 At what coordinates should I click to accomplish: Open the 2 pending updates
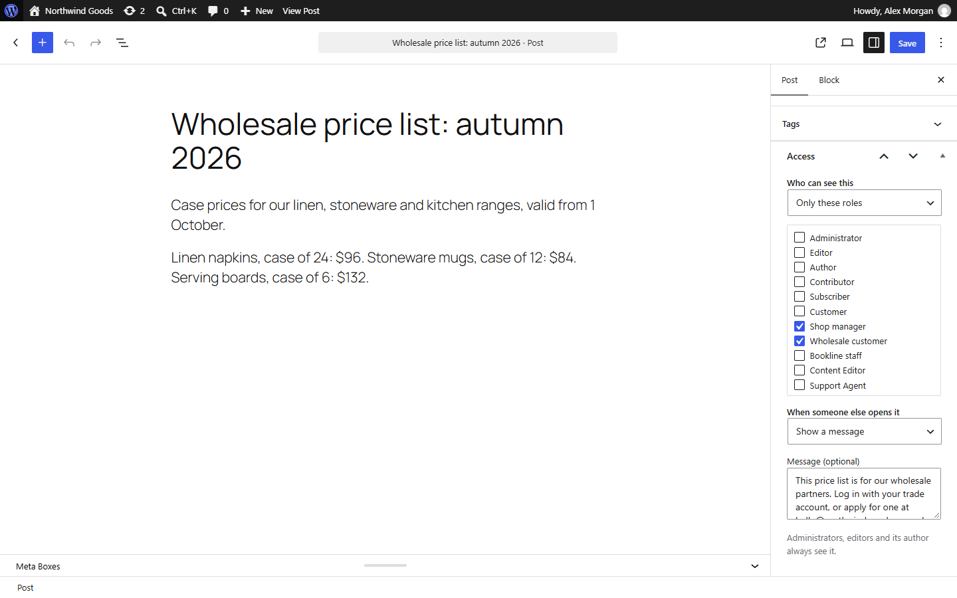click(134, 11)
